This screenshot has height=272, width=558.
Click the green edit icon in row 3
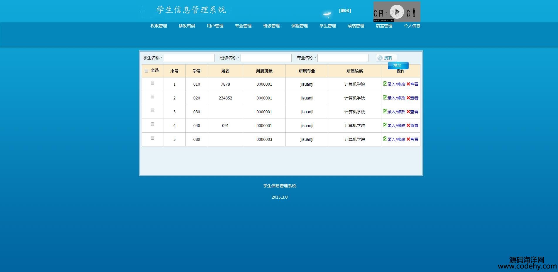pos(385,111)
